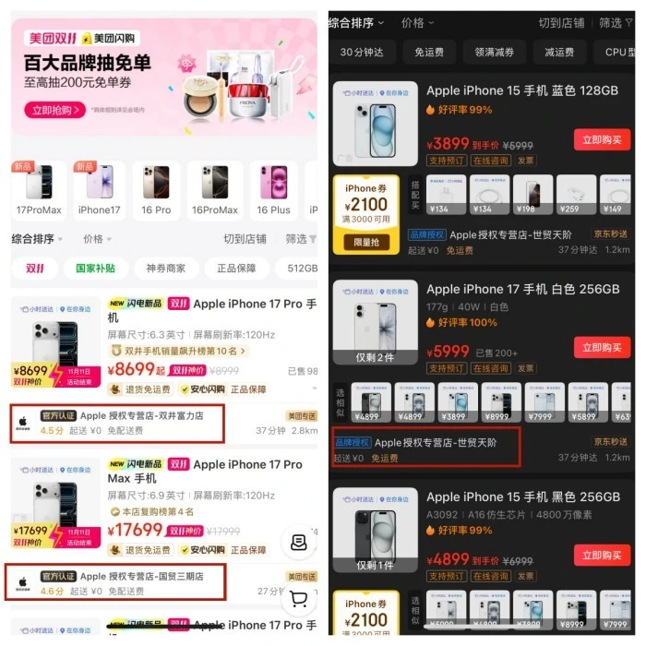
Task: Open the iPhone 15 蓝色 128GB product thumbnail
Action: point(376,124)
